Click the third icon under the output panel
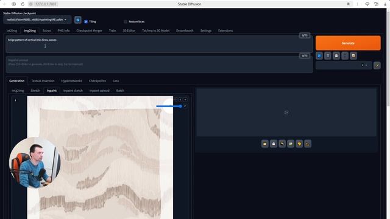 (x=282, y=144)
